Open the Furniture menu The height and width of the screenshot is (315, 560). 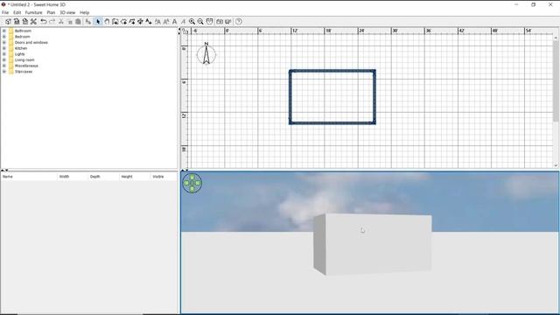point(33,12)
